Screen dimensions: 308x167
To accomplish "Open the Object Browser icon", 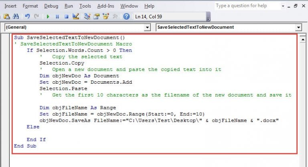I will [x=106, y=16].
